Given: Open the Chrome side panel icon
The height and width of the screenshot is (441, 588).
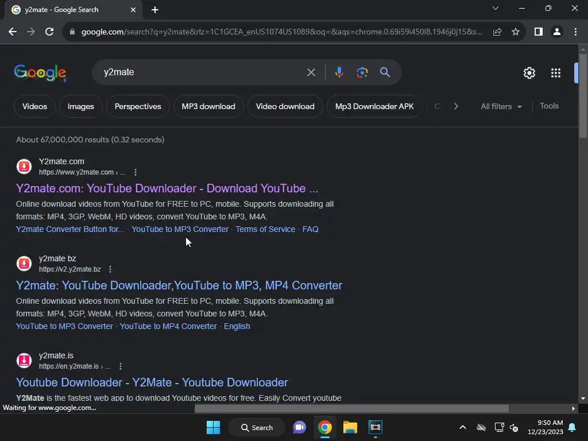Looking at the screenshot, I should 539,32.
